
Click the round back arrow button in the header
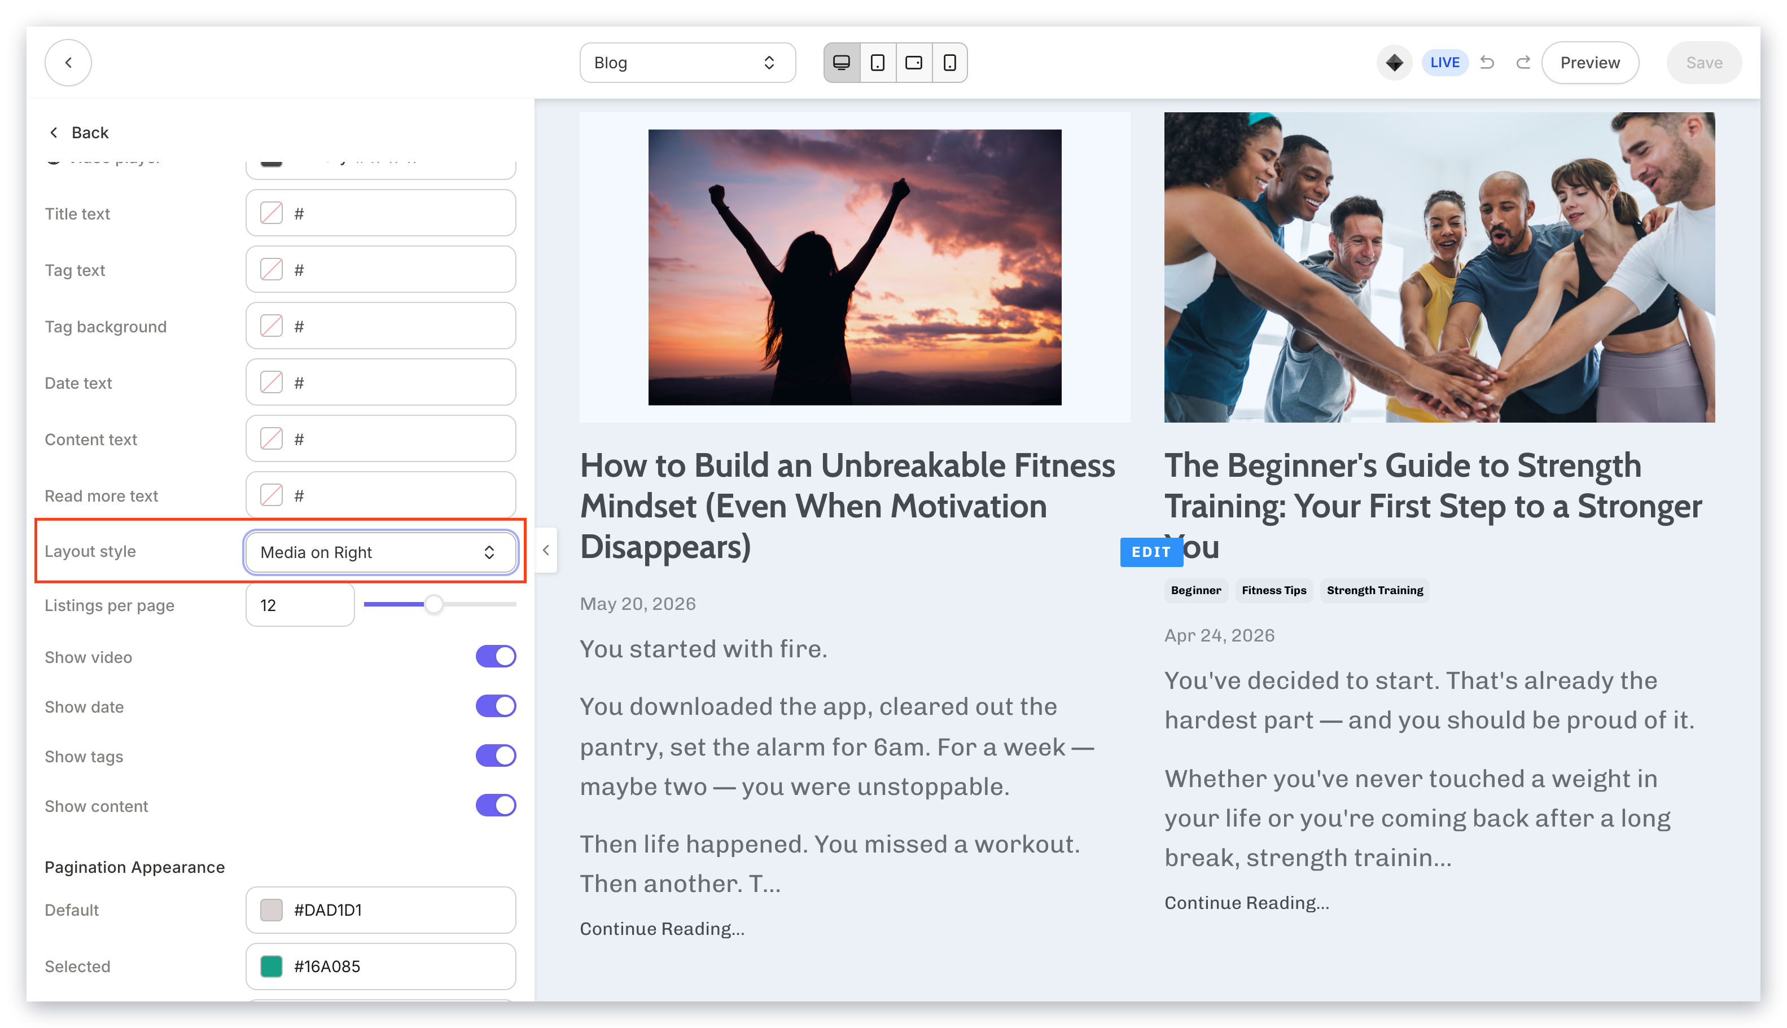click(x=68, y=63)
